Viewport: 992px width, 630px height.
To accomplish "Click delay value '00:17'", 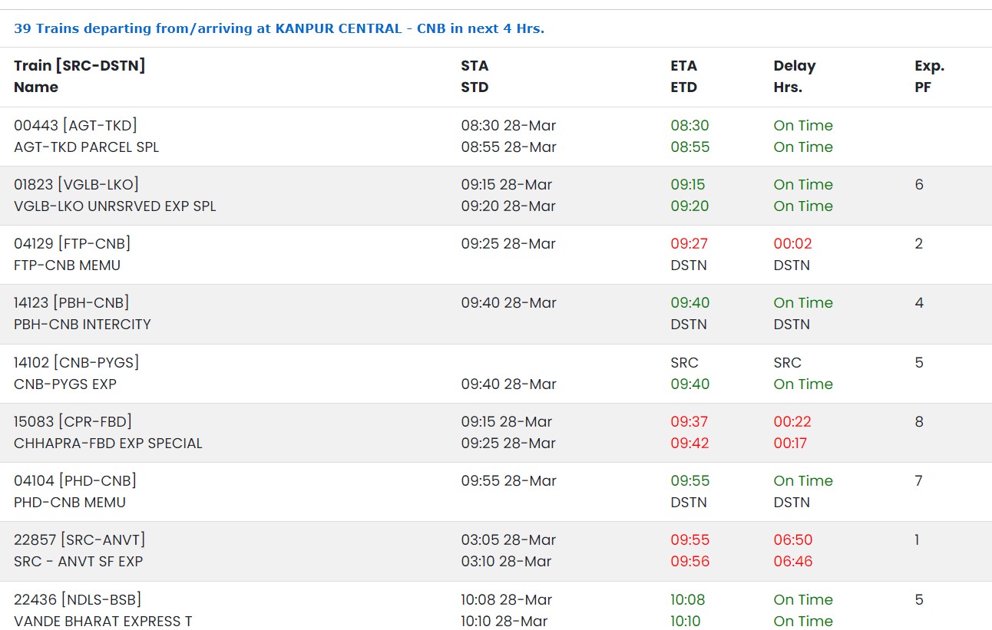I will click(790, 444).
